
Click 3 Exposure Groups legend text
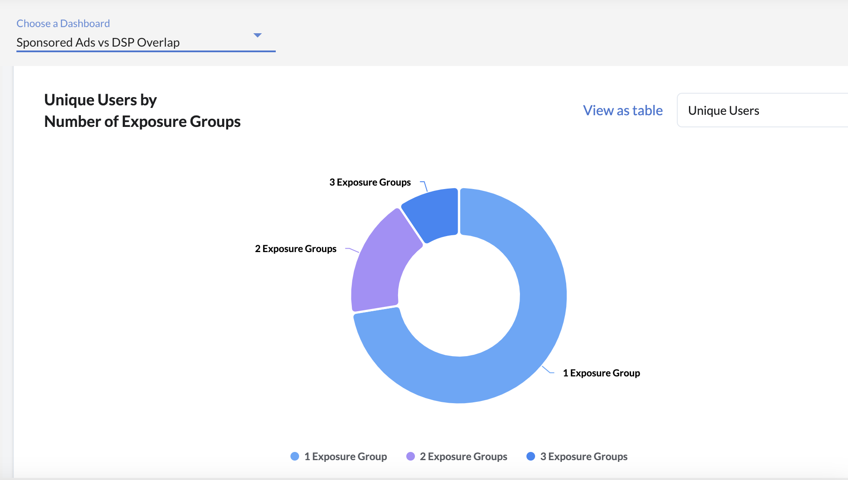[x=583, y=456]
